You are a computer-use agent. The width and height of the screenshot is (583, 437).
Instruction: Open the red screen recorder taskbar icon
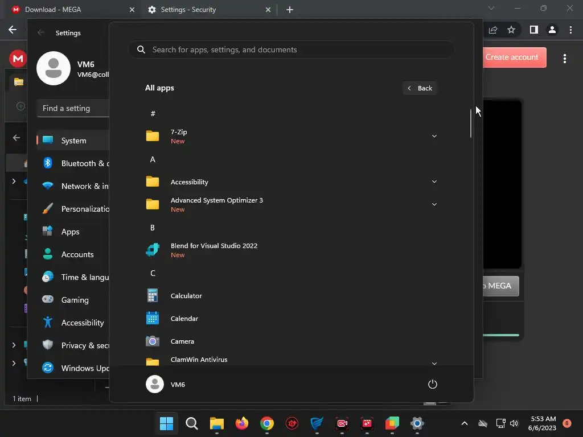(x=342, y=423)
